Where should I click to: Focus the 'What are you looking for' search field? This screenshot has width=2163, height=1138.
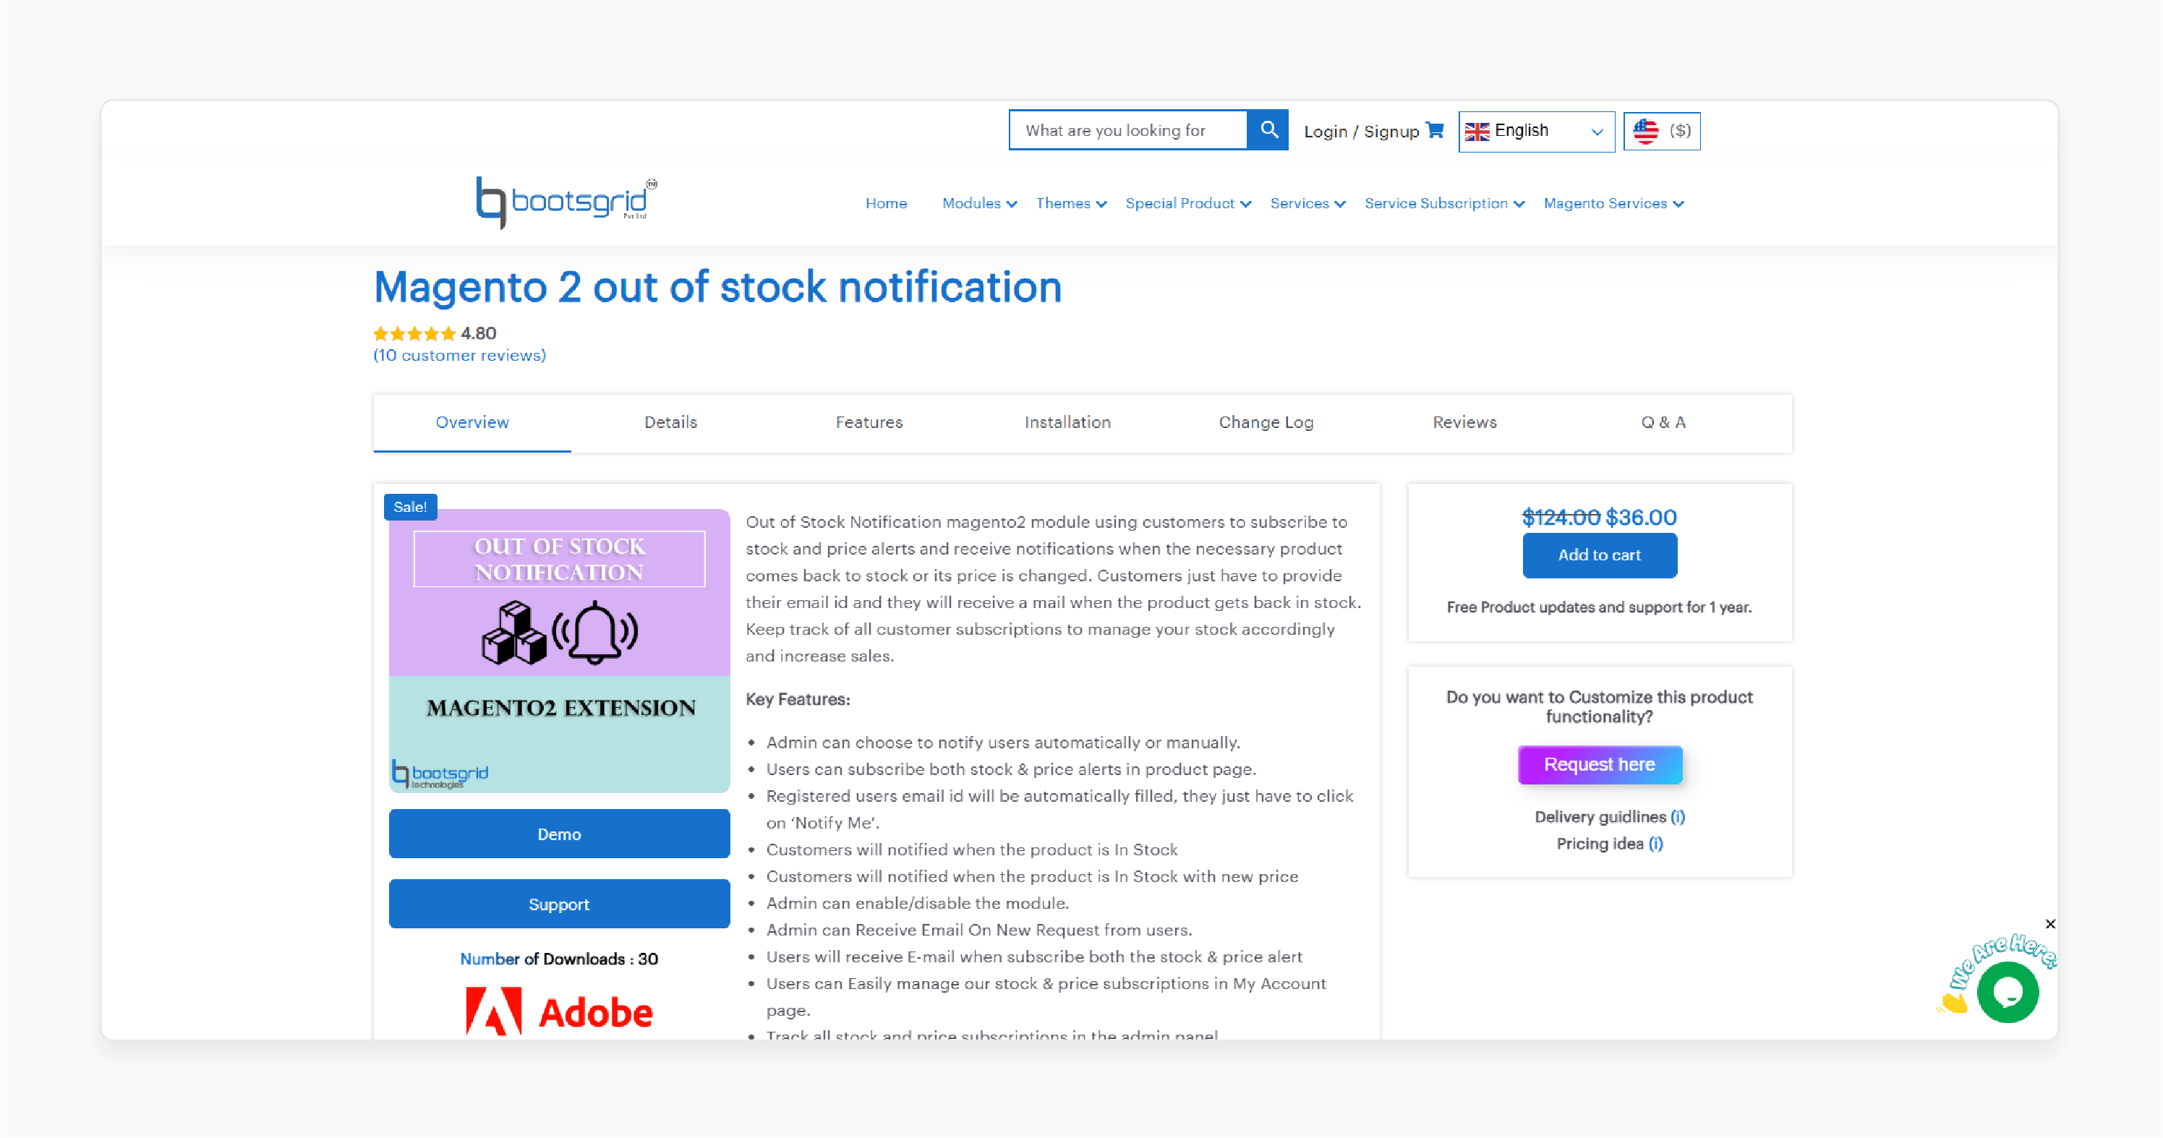pyautogui.click(x=1127, y=130)
